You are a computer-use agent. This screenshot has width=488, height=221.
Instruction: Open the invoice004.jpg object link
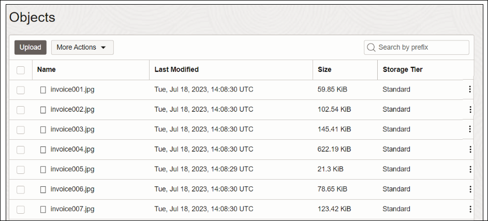point(72,150)
